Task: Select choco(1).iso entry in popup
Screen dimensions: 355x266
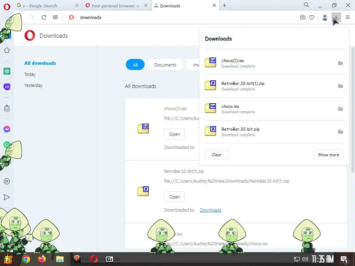Action: coord(274,63)
